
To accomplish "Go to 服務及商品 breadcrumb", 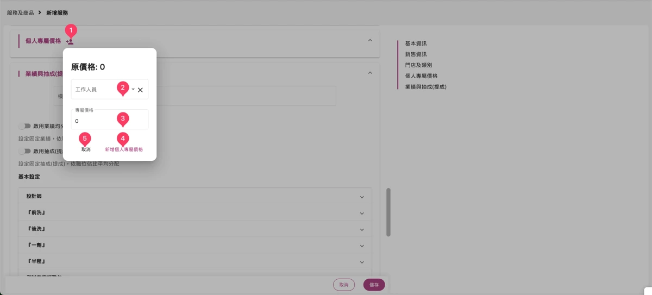I will [x=20, y=12].
